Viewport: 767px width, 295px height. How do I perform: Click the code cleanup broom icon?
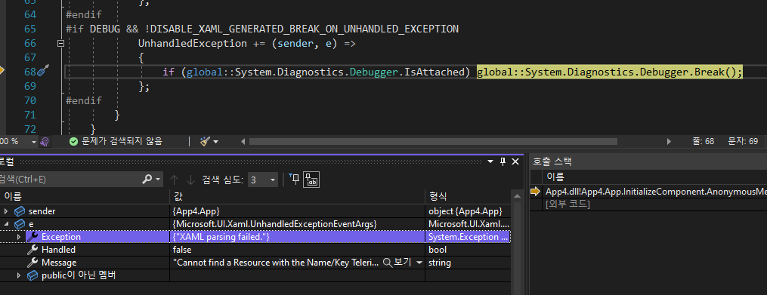click(x=205, y=142)
